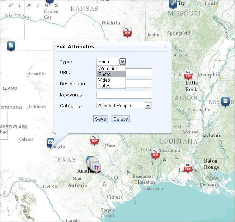Click the YouTube marker south of Wichita

pos(127,32)
